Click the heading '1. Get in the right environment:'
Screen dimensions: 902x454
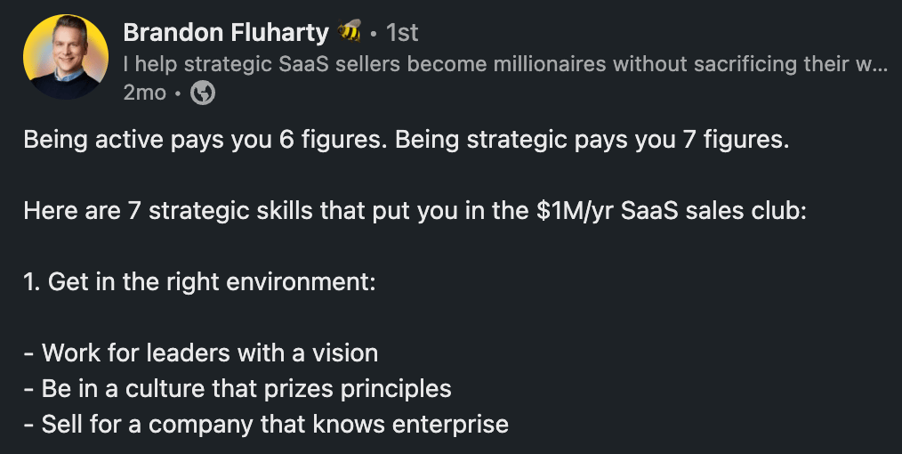pos(200,283)
